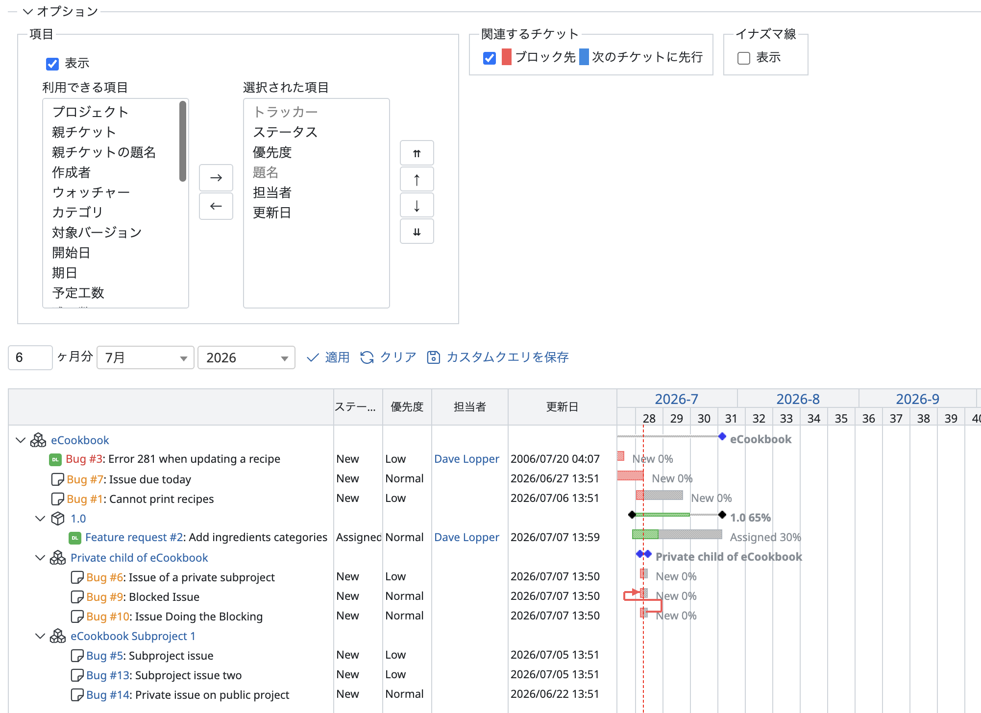Open the 2026-7 month header link
981x713 pixels.
(x=676, y=399)
